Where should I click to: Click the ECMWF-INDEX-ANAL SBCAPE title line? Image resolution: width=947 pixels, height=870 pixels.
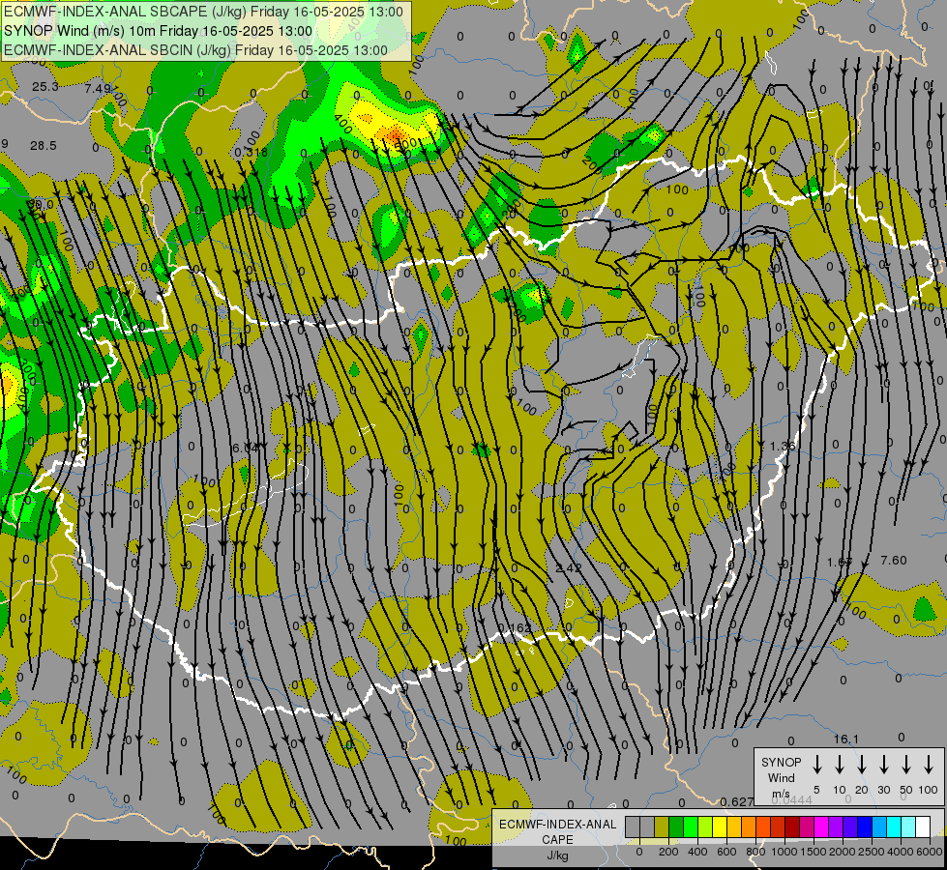click(x=203, y=12)
